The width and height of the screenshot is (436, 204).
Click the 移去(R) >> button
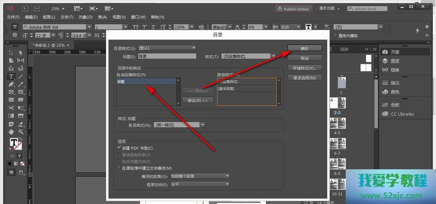point(198,100)
